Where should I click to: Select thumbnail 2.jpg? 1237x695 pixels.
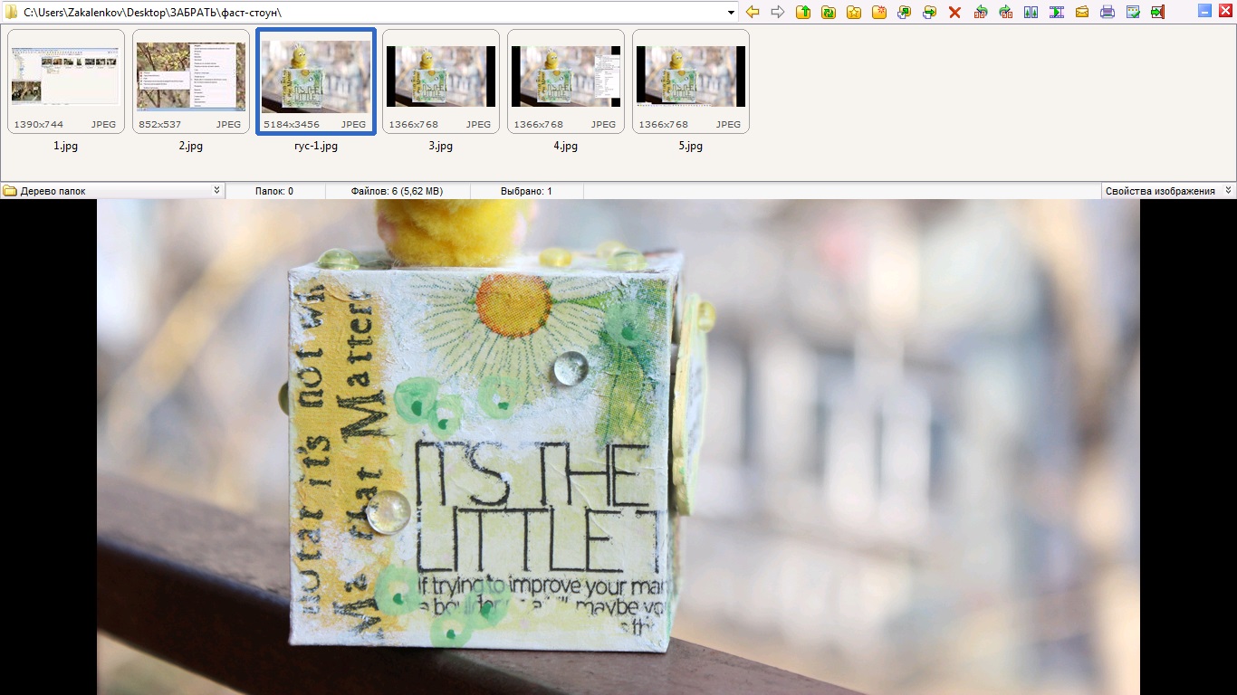point(191,81)
